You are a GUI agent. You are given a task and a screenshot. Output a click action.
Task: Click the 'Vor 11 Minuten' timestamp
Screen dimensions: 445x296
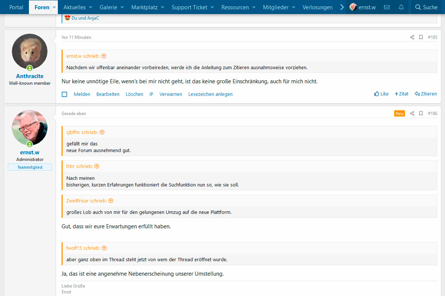(76, 37)
